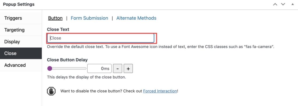Click the 0ms delay value field

tap(100, 68)
